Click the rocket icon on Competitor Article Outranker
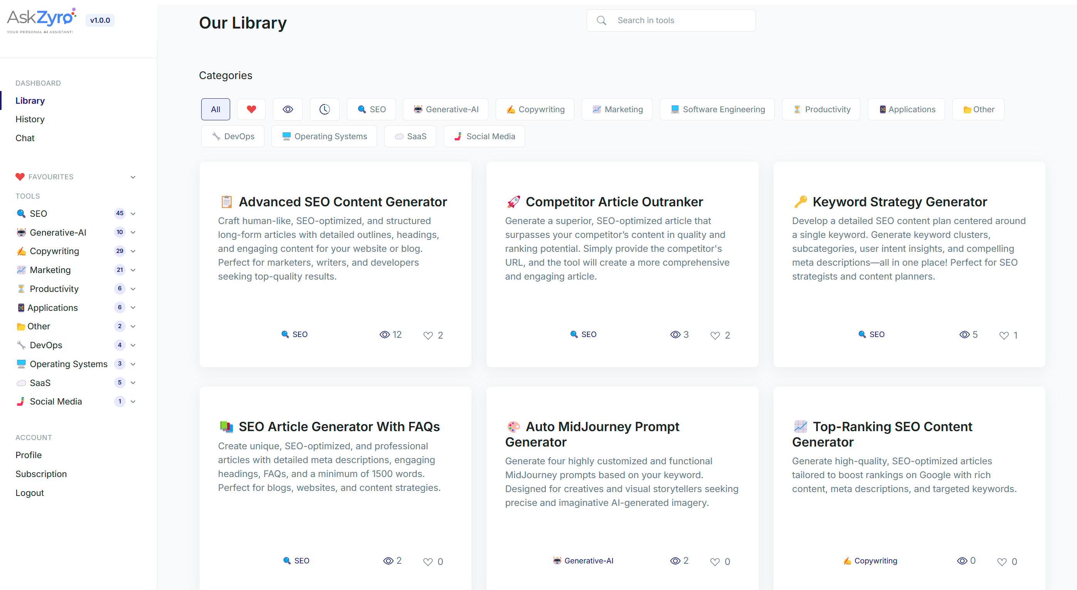Image resolution: width=1077 pixels, height=590 pixels. (x=513, y=202)
